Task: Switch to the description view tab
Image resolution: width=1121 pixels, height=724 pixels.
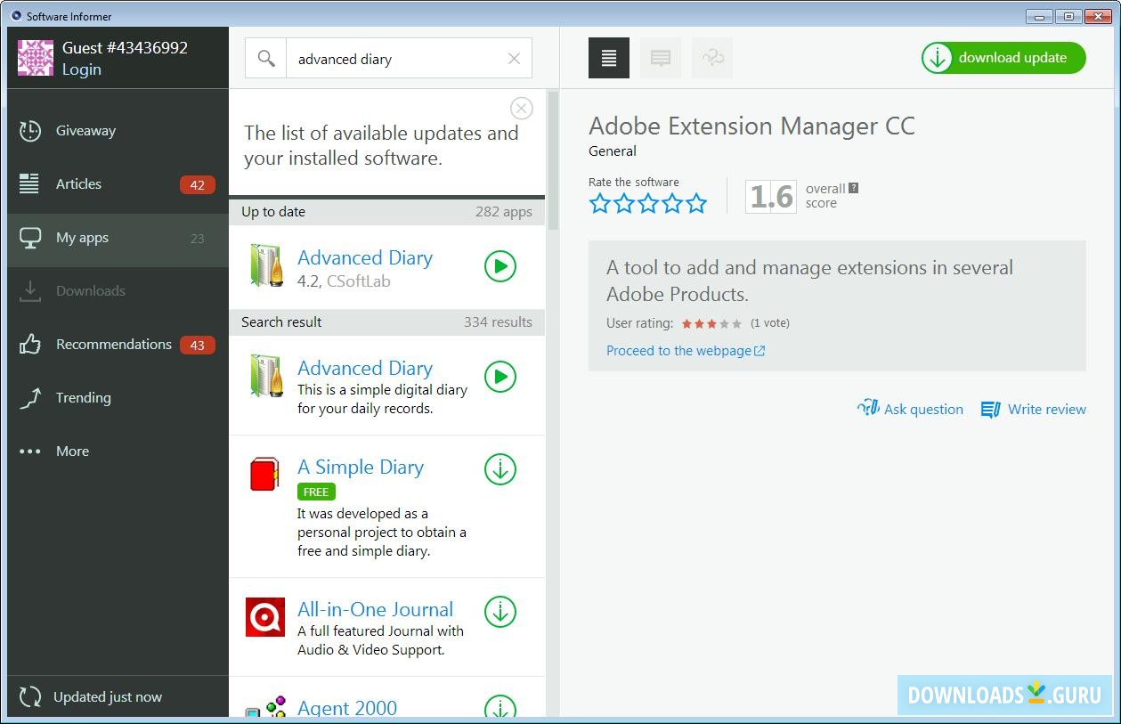Action: [609, 58]
